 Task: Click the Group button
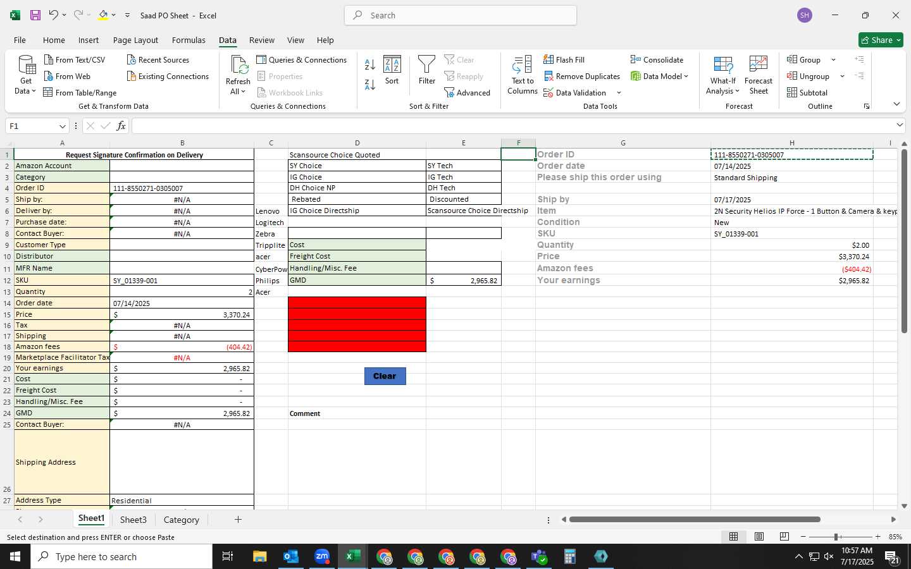coord(805,59)
